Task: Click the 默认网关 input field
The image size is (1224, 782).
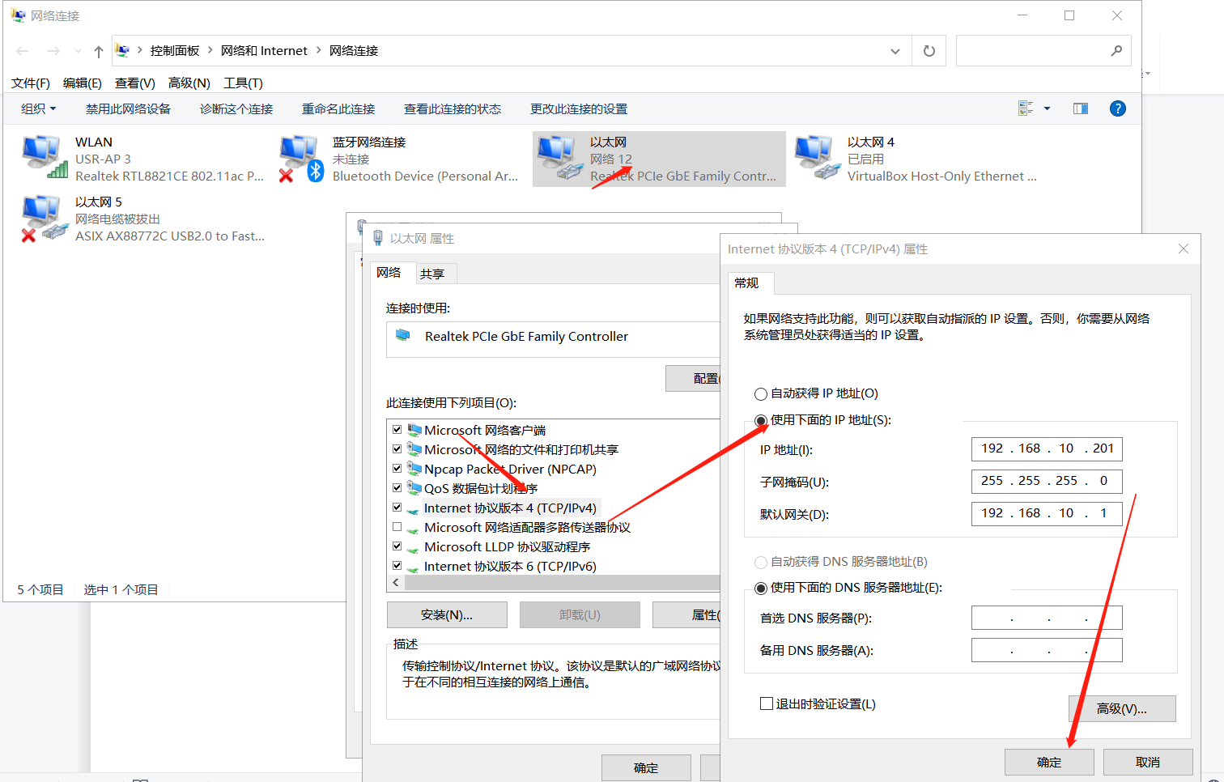Action: tap(1047, 513)
